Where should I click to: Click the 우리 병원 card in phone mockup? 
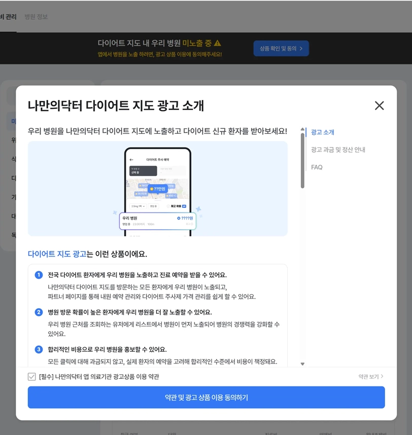pyautogui.click(x=158, y=221)
